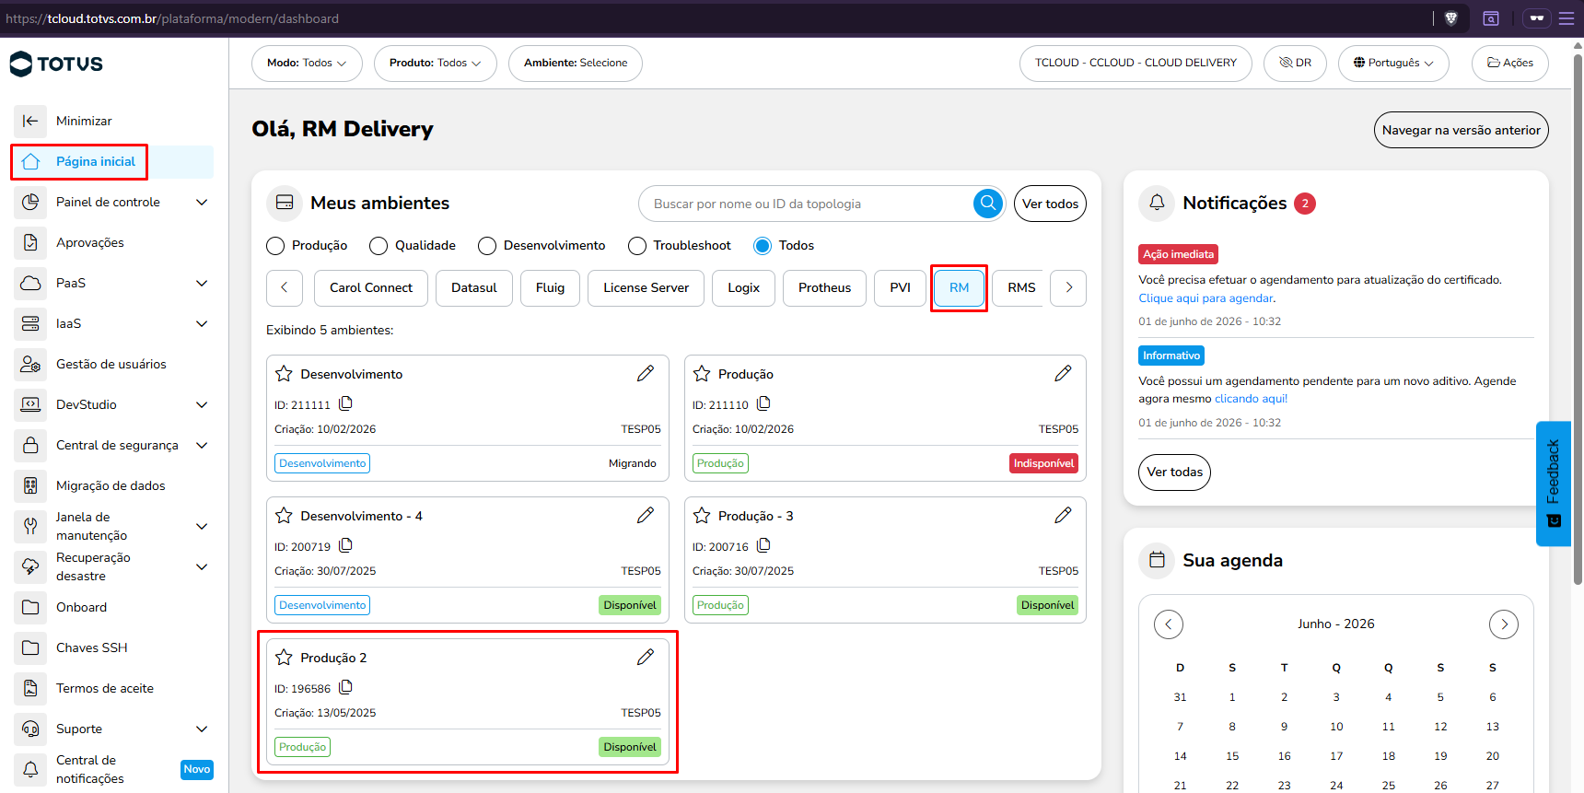Select the Troubleshoot radio filter
The image size is (1584, 793).
(637, 246)
